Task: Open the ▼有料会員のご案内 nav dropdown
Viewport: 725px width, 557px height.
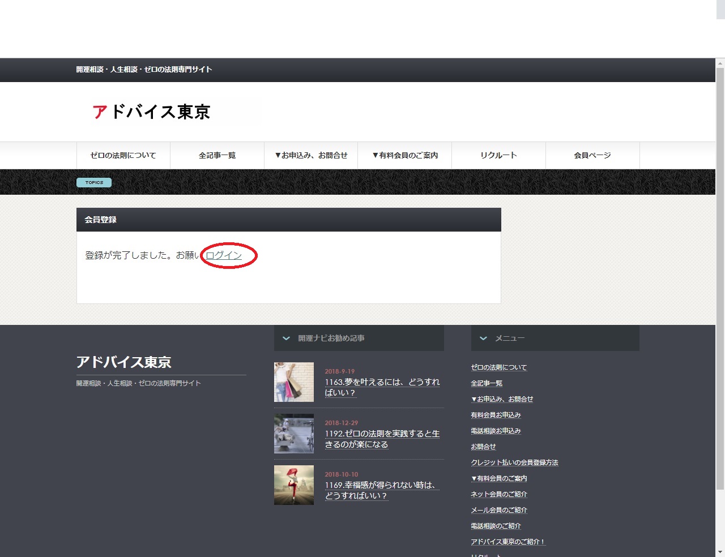Action: [405, 156]
